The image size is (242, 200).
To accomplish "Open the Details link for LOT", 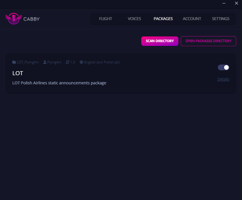I will (223, 79).
